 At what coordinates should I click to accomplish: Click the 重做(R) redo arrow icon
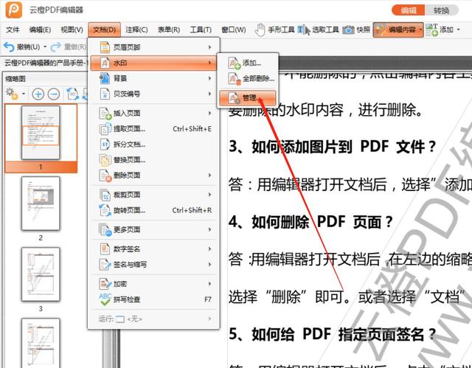(x=56, y=47)
